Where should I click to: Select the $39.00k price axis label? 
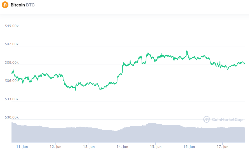tap(12, 63)
